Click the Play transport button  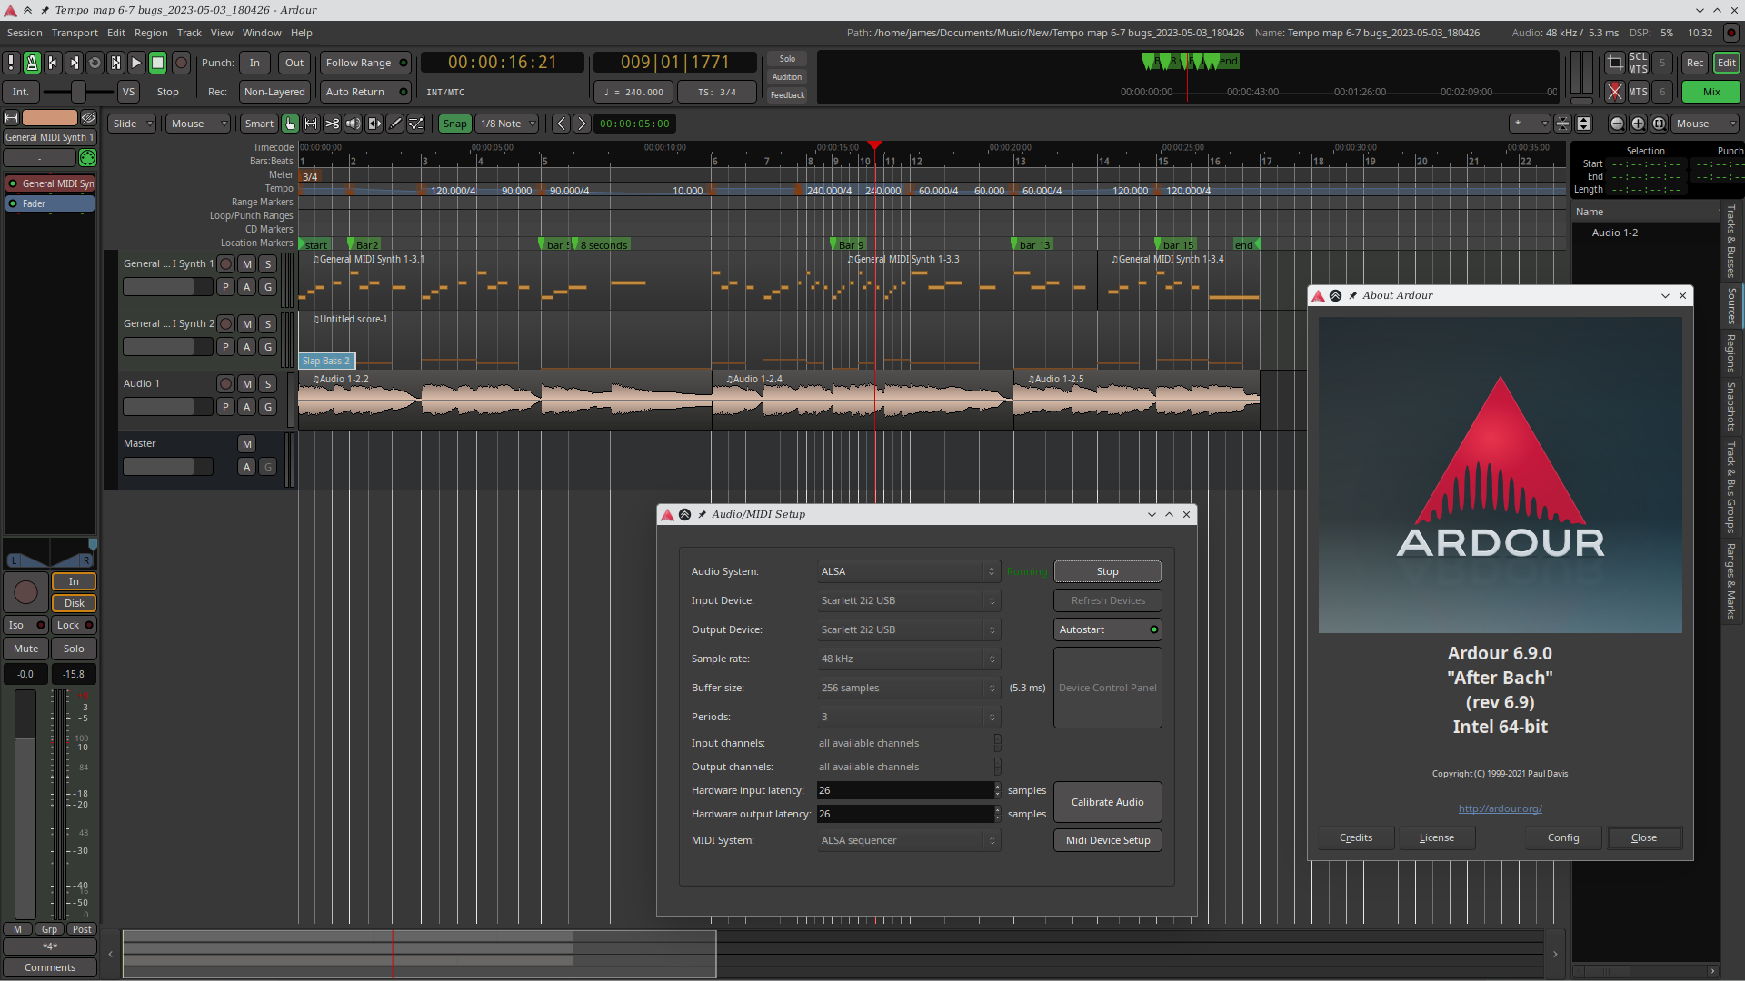pyautogui.click(x=136, y=63)
